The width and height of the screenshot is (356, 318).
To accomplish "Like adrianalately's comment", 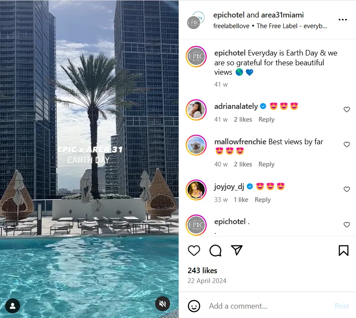I will click(347, 110).
